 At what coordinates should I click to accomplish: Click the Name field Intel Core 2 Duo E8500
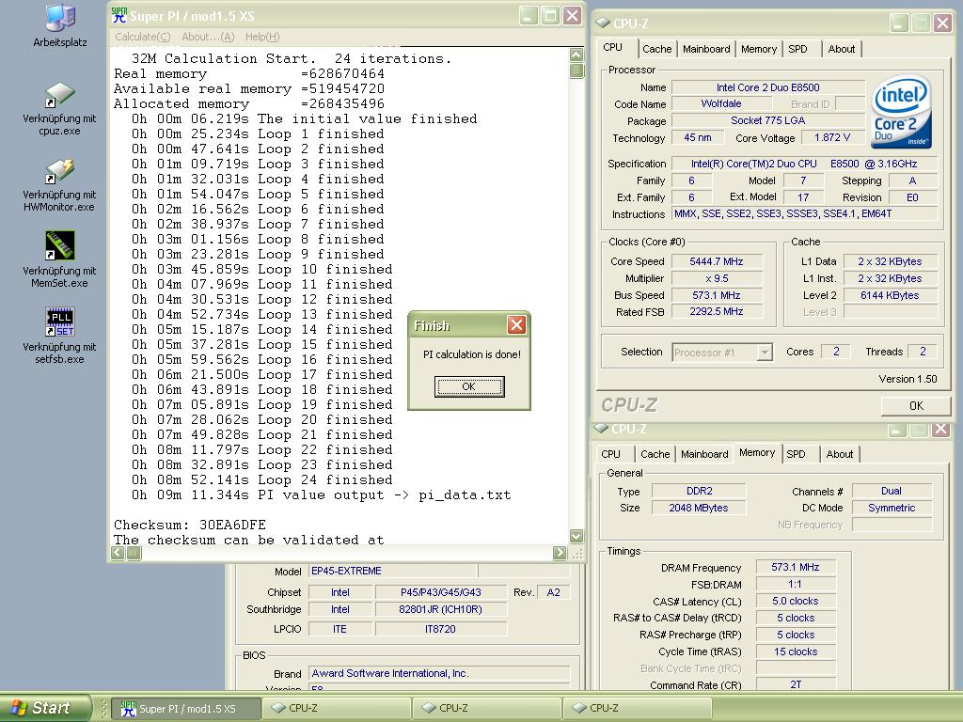coord(767,87)
